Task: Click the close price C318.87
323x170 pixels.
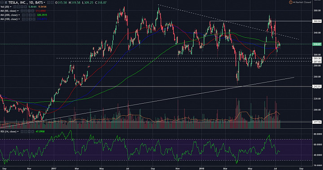Action: 101,3
